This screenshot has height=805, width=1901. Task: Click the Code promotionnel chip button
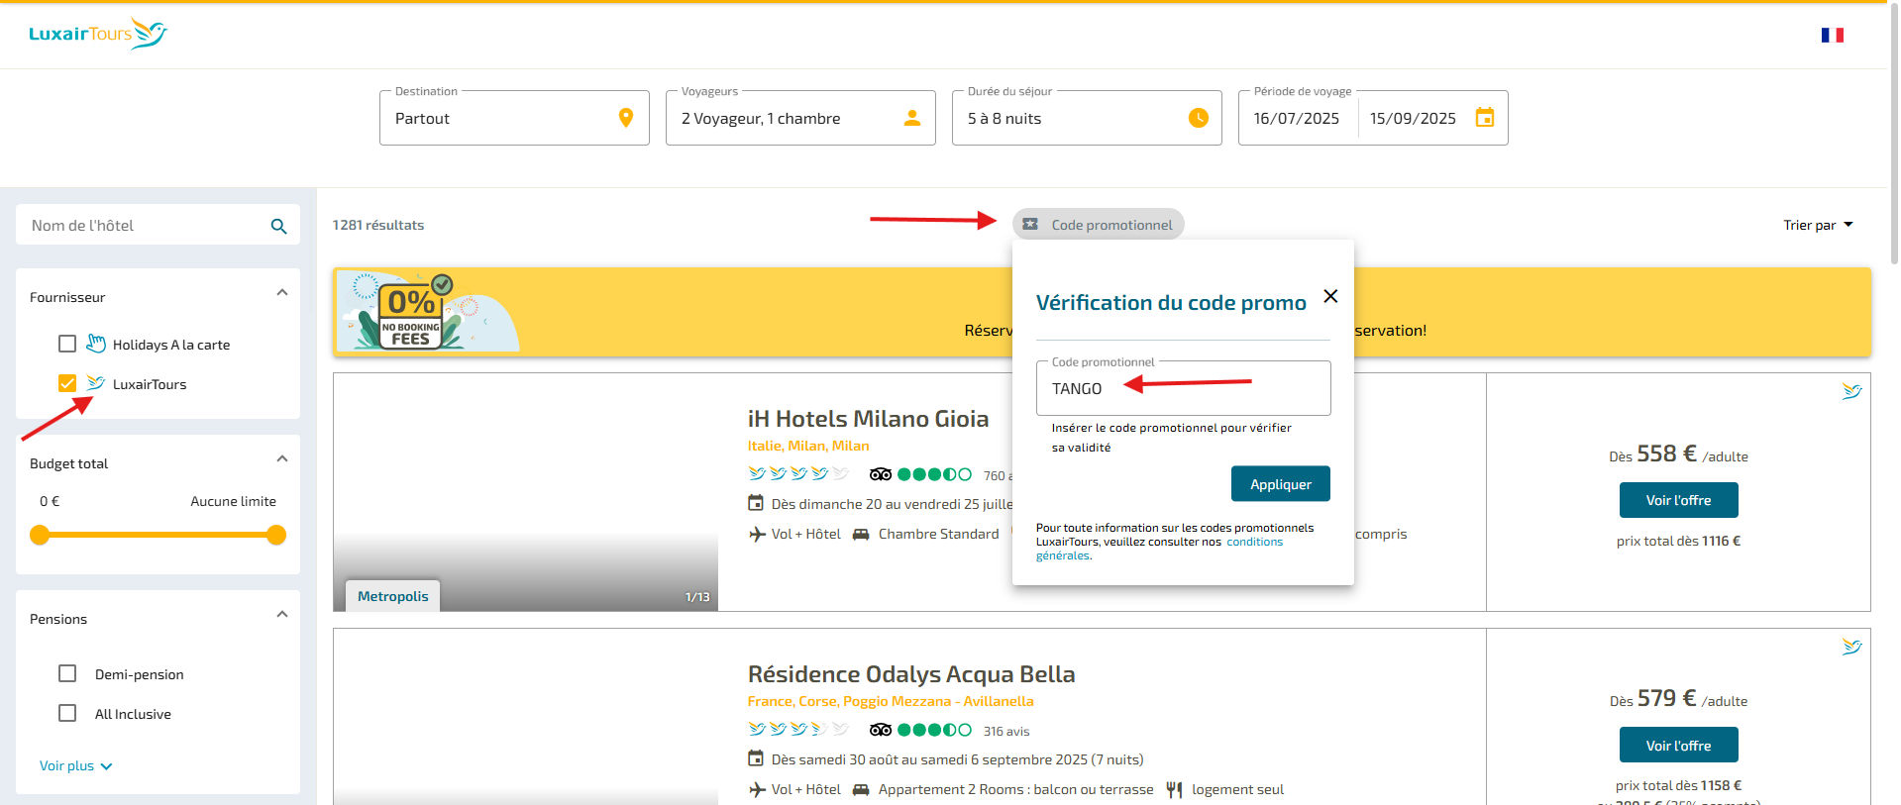[1099, 225]
